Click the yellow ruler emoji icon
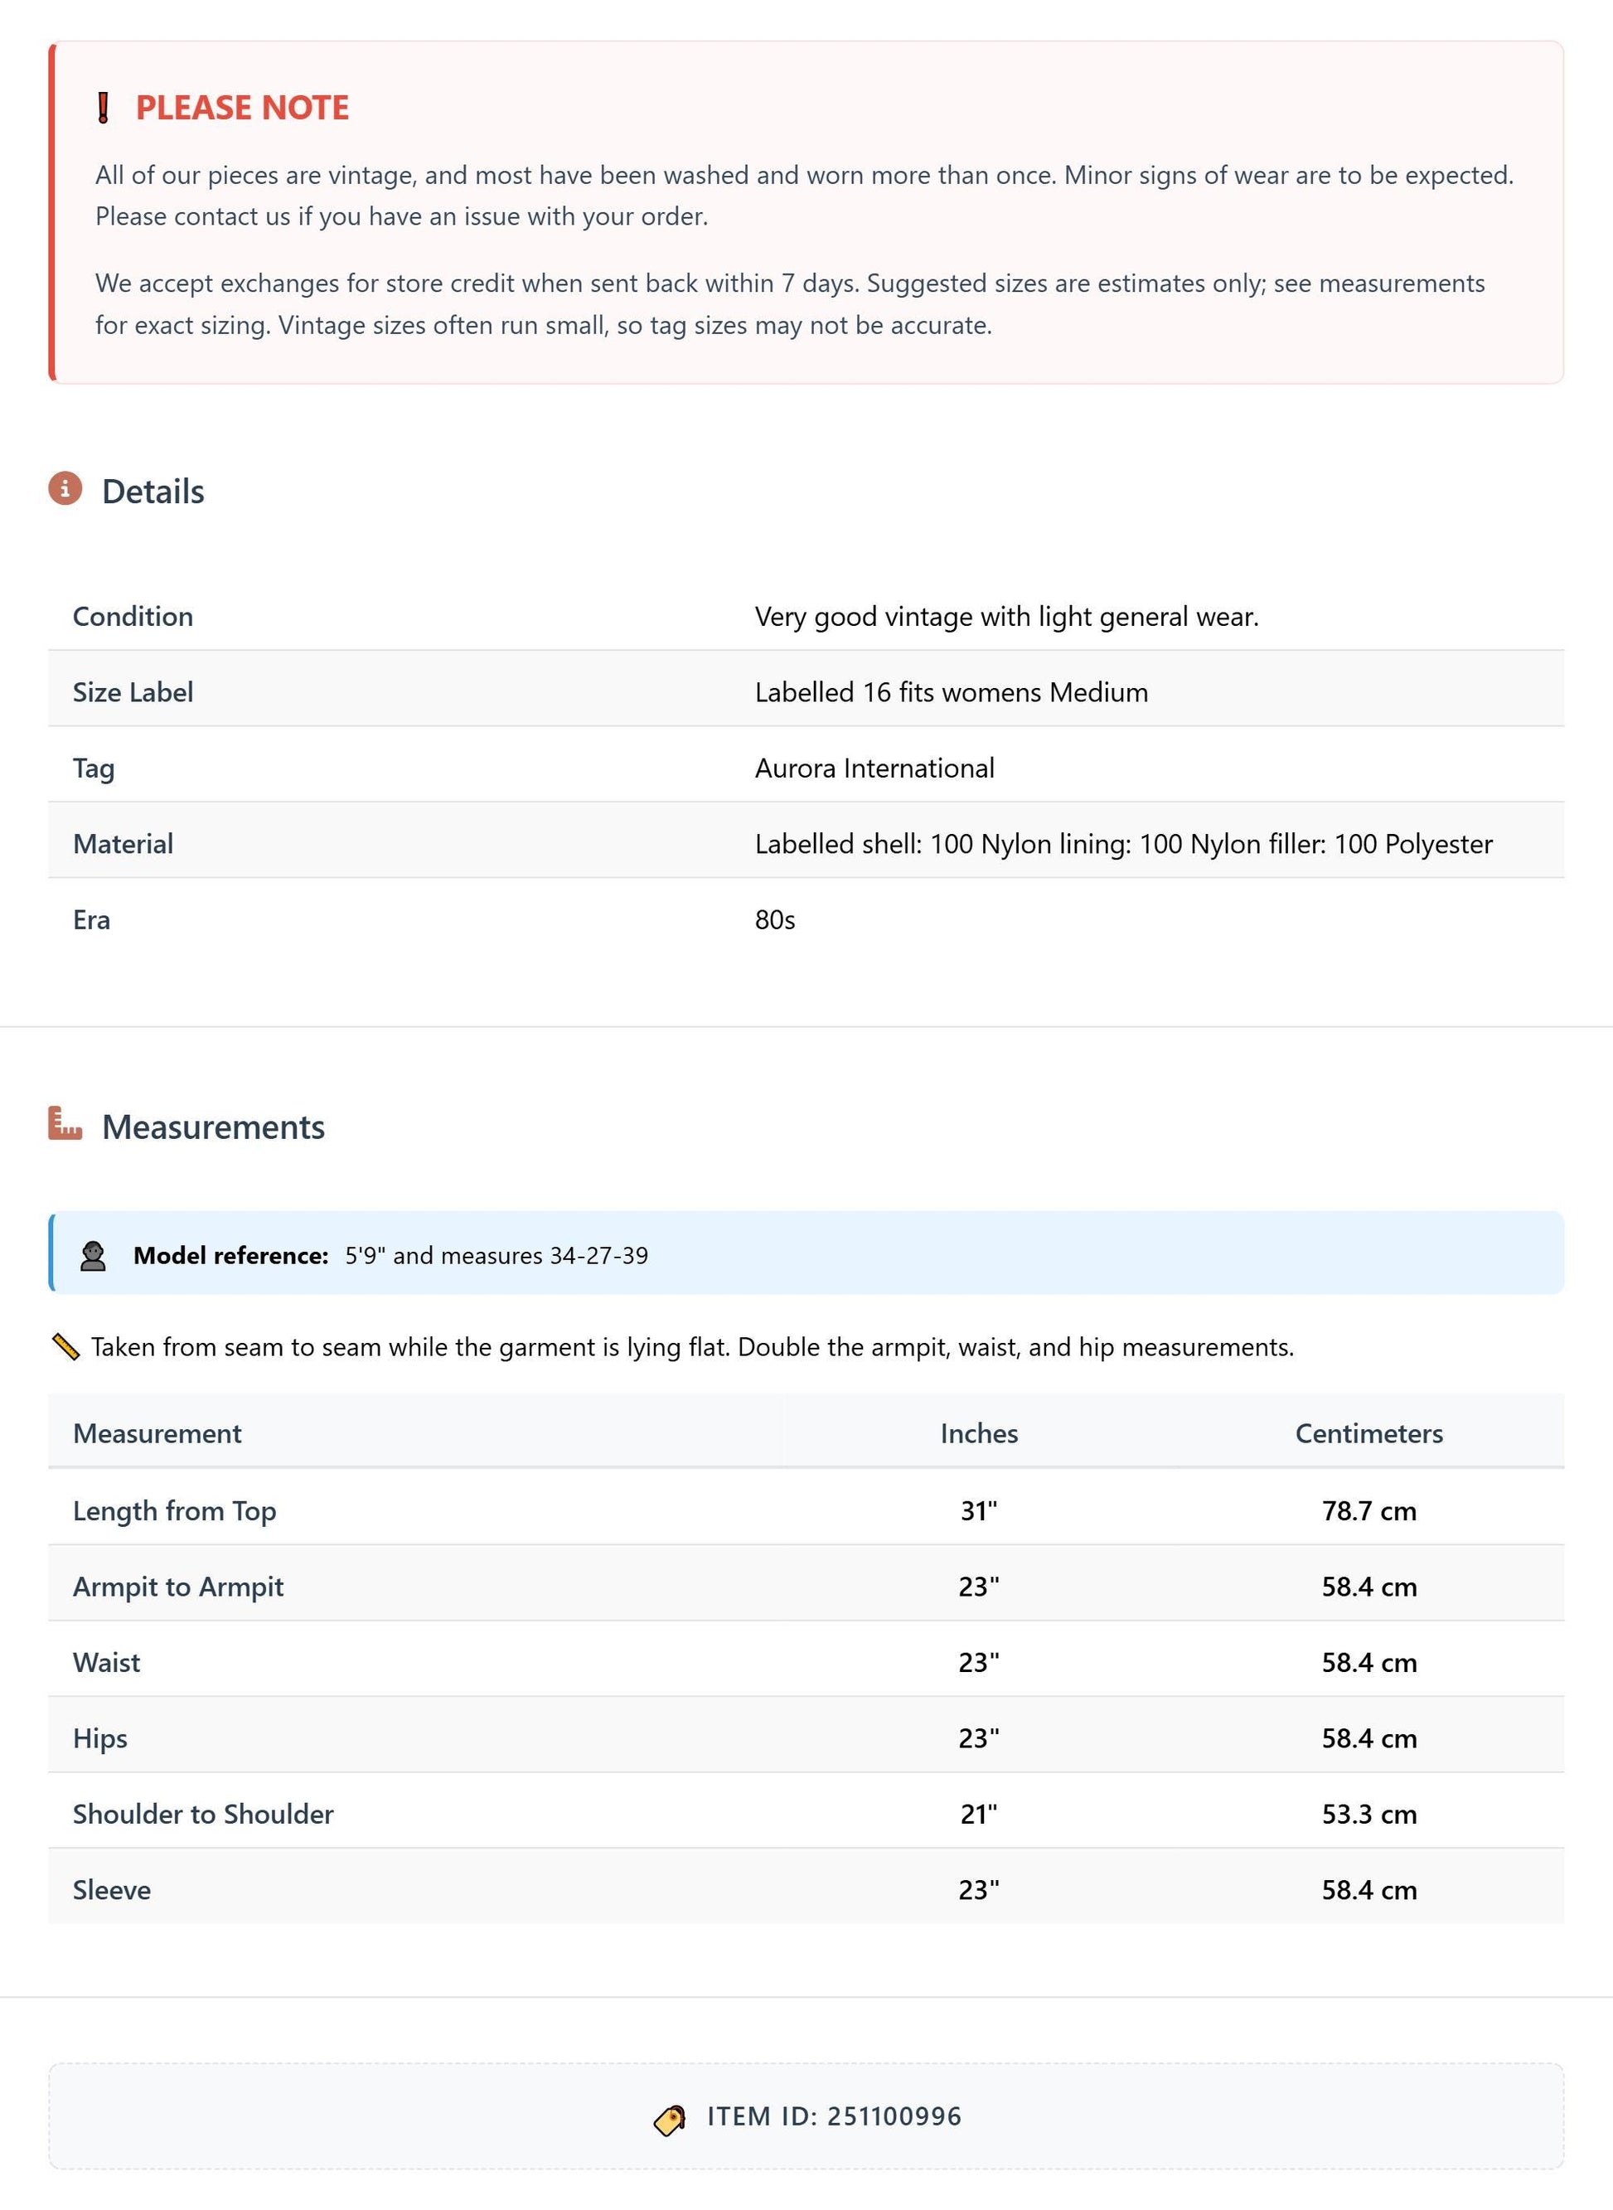 pos(65,1348)
